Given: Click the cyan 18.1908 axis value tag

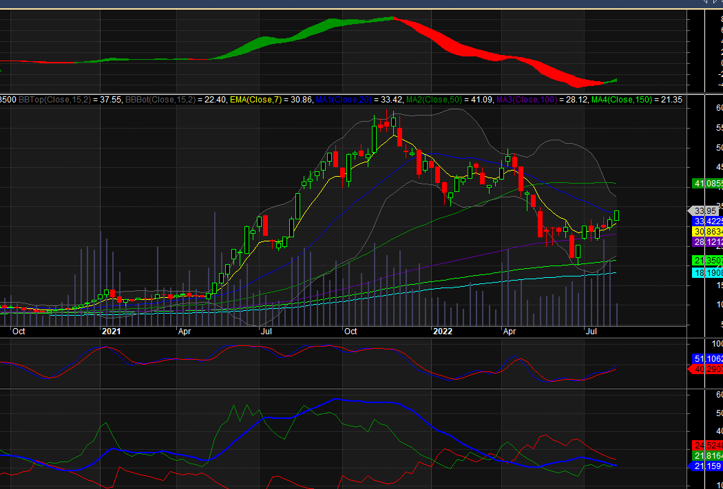Looking at the screenshot, I should pyautogui.click(x=707, y=273).
